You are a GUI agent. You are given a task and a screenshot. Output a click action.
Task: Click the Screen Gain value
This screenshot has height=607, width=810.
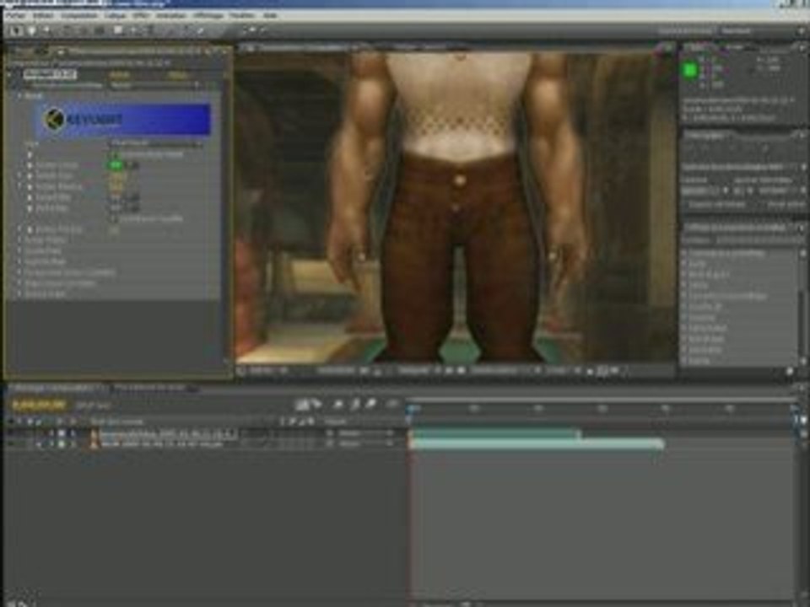click(117, 176)
